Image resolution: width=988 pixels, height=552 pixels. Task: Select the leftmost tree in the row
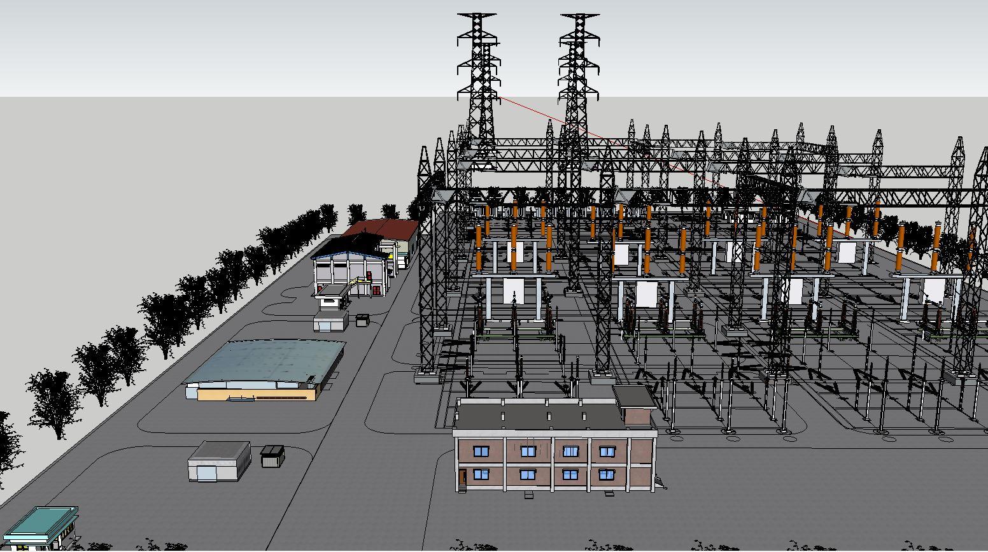coord(8,446)
